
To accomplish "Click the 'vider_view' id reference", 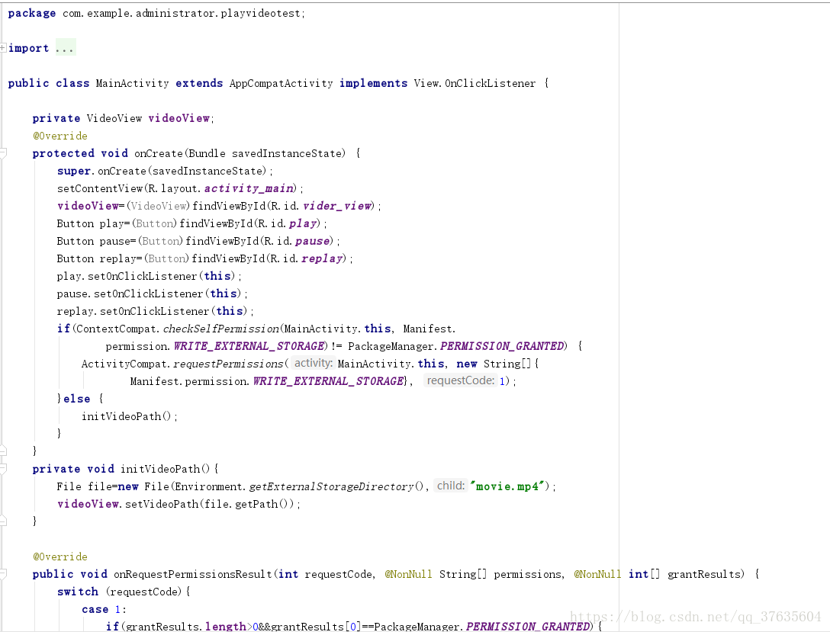I will pos(336,207).
